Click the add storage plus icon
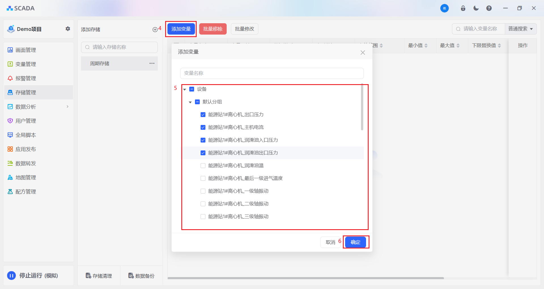 (155, 29)
